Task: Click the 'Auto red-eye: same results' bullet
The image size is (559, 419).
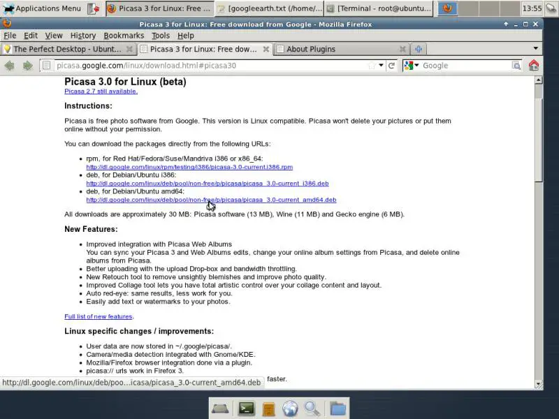Action: click(x=159, y=293)
